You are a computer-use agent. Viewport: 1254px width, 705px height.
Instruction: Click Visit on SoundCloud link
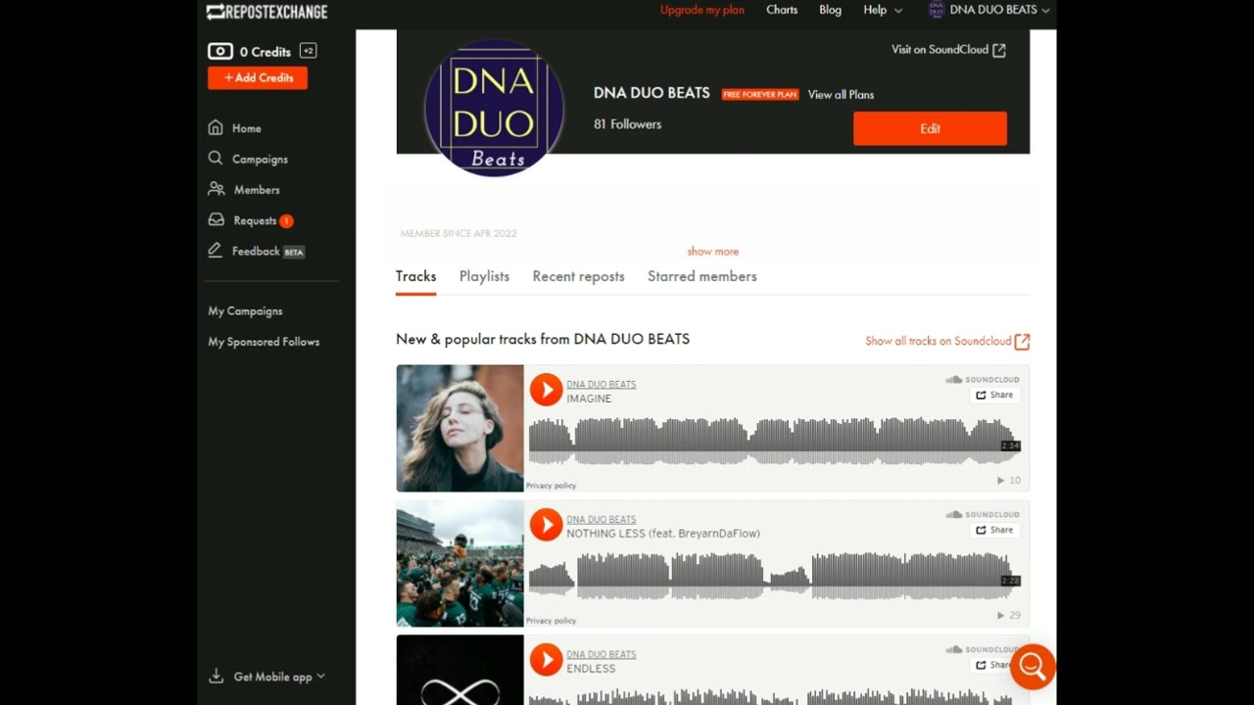click(x=940, y=50)
